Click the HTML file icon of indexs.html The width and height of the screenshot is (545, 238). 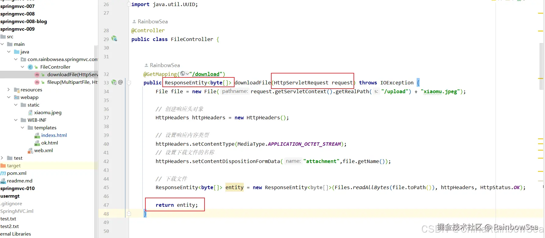point(37,135)
